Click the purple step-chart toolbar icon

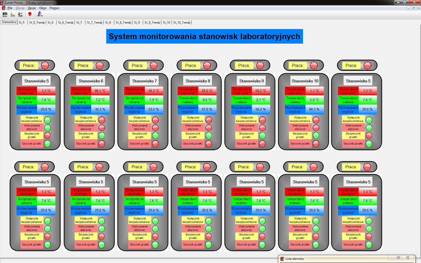click(x=40, y=14)
